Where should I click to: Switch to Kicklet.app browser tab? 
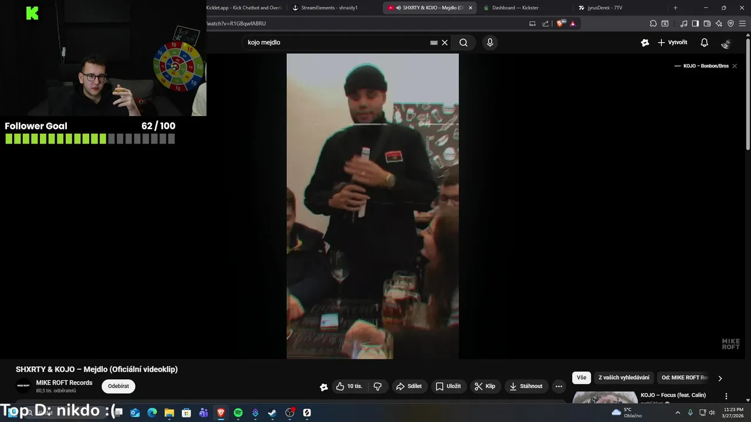(244, 8)
